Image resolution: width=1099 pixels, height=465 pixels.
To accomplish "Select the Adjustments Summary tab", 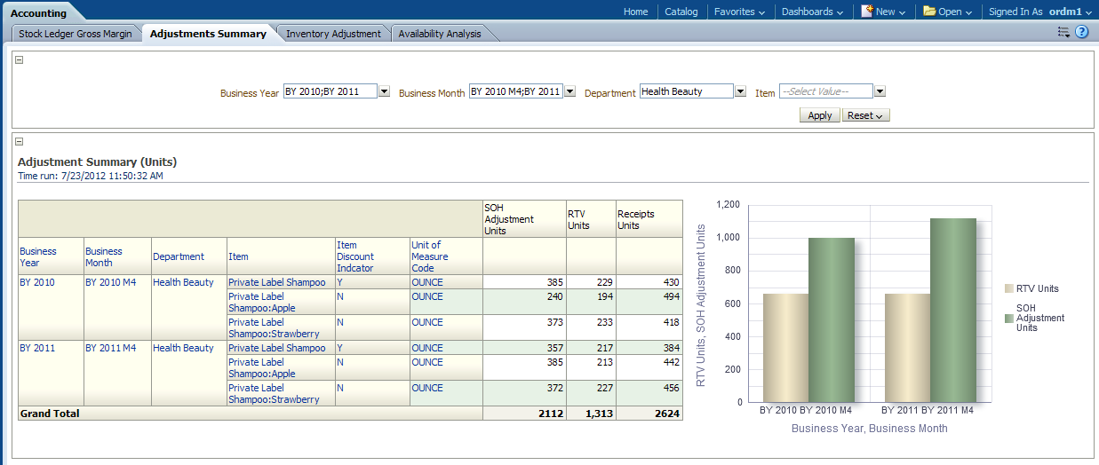I will click(x=208, y=34).
